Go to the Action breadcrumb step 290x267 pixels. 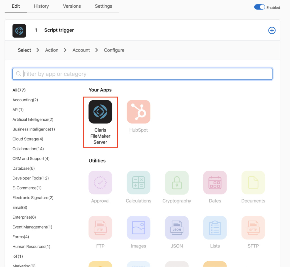52,50
